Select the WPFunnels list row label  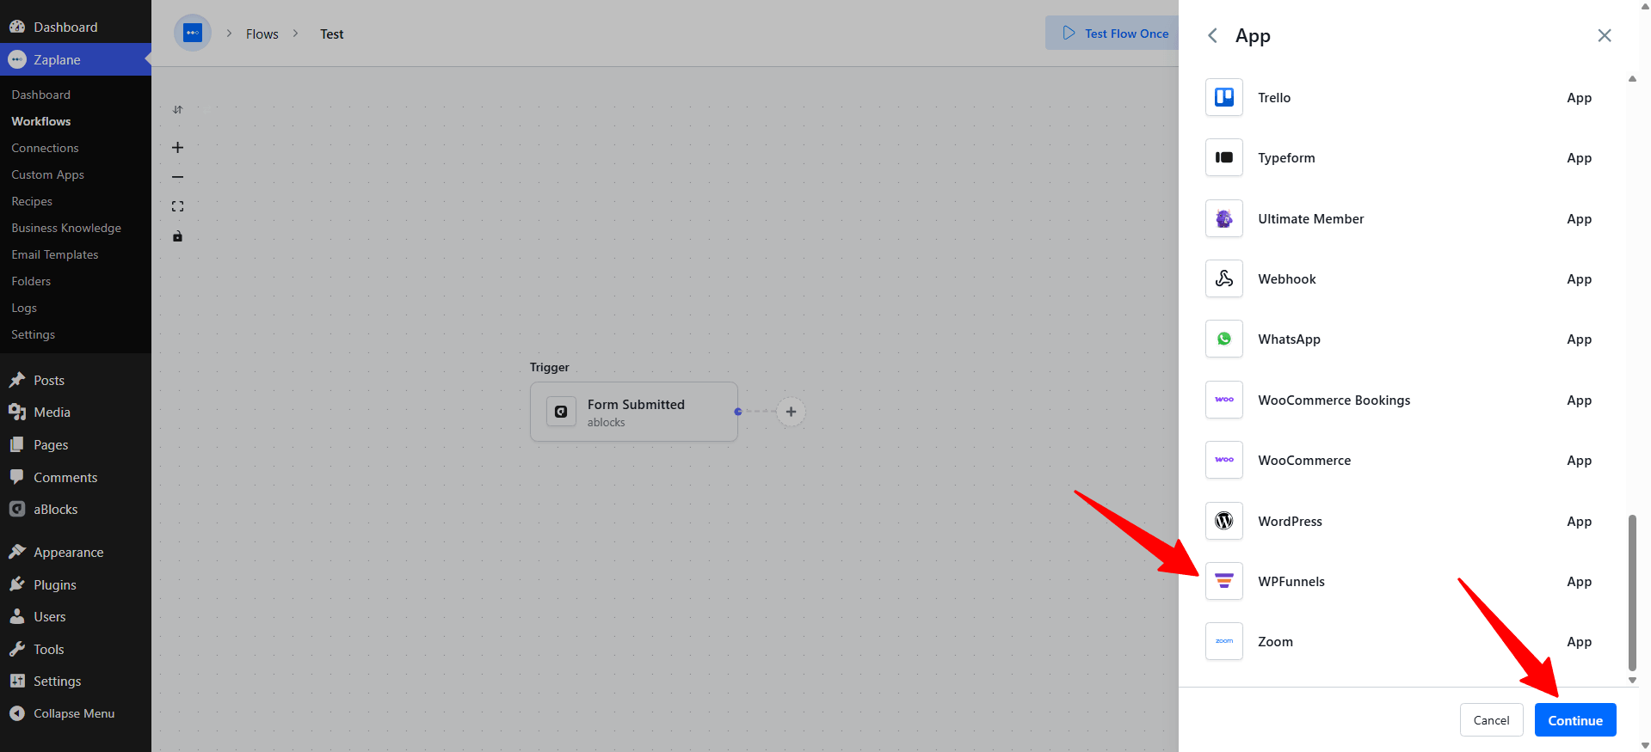(x=1291, y=582)
